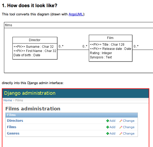Click the Films administration page heading
The image size is (153, 147).
point(33,109)
